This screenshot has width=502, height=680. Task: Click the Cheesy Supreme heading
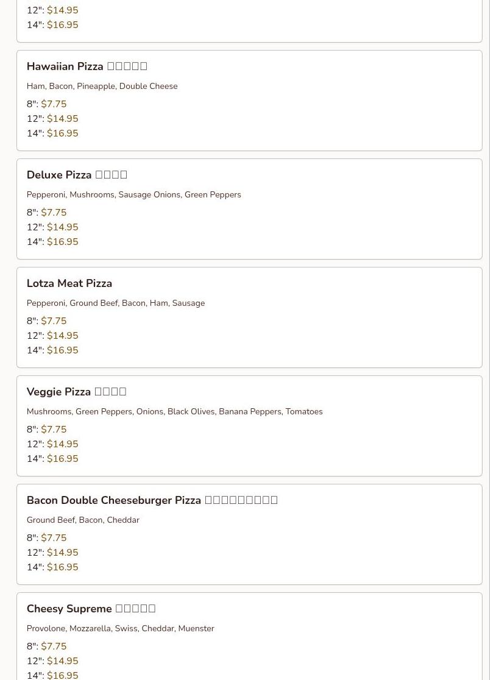69,609
